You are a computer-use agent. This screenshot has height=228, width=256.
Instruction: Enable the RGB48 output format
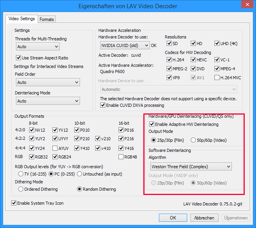[122, 157]
